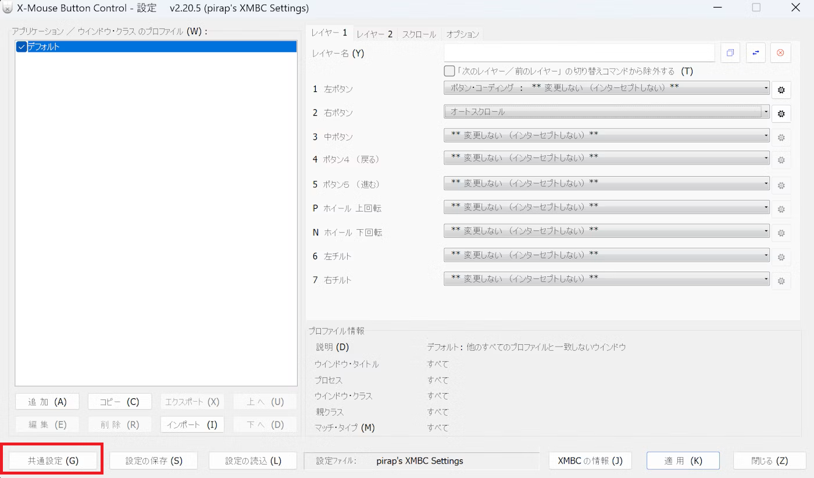Click the gear icon beside ボタン4 (戻る)
The height and width of the screenshot is (478, 814).
click(781, 160)
